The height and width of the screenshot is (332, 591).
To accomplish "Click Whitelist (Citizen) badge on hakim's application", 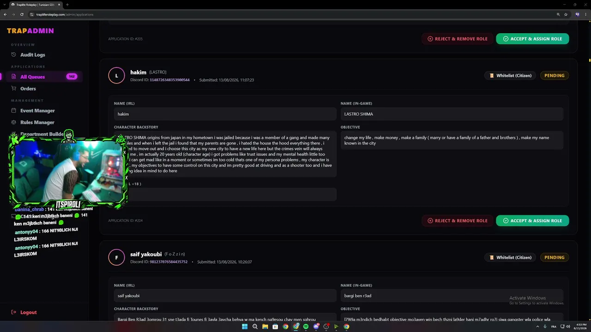I will [x=510, y=76].
